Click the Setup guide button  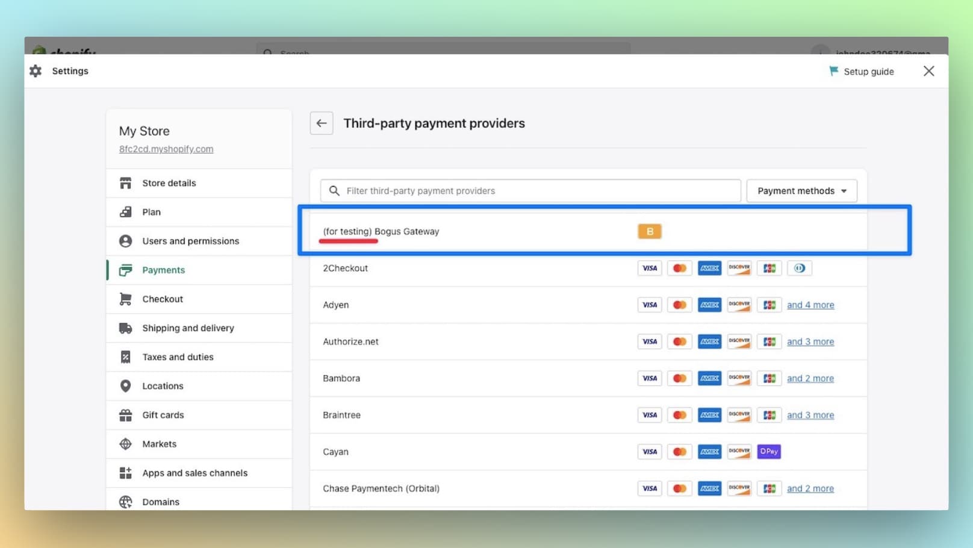coord(862,71)
